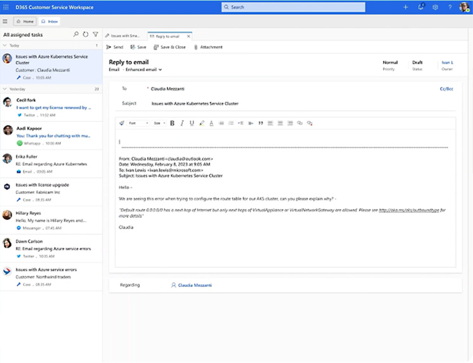Show the Cc/Bcc fields
This screenshot has width=473, height=363.
pyautogui.click(x=446, y=89)
